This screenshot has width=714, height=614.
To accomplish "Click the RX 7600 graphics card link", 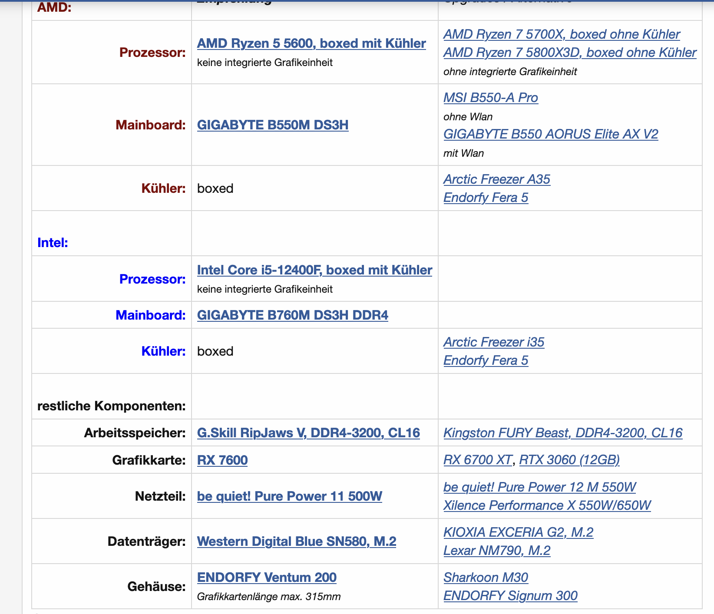I will [222, 460].
